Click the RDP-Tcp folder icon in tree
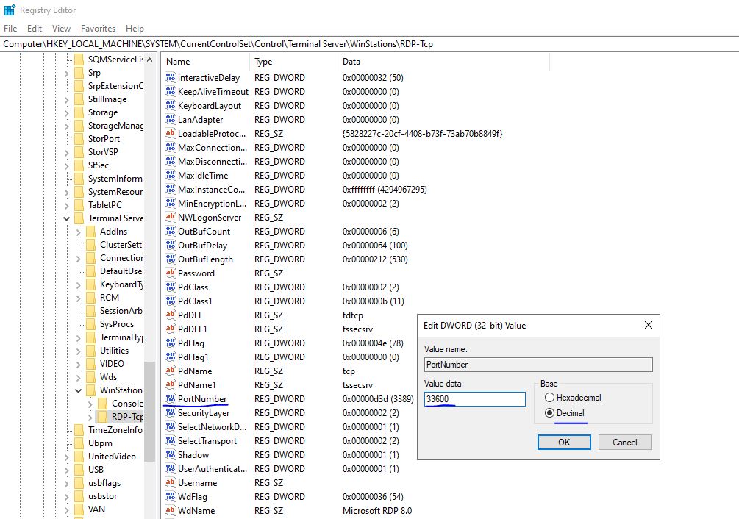 tap(102, 417)
